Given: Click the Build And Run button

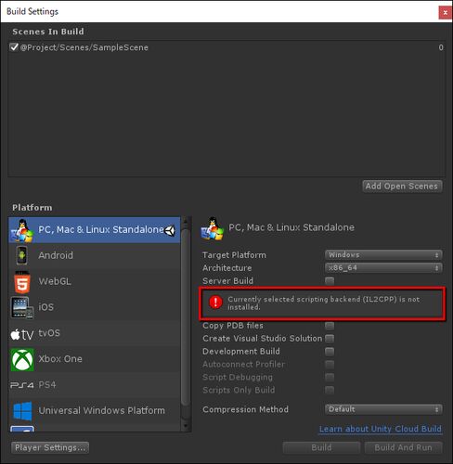Looking at the screenshot, I should click(x=403, y=447).
